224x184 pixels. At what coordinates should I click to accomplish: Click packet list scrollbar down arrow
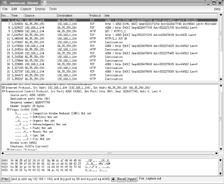pyautogui.click(x=221, y=79)
